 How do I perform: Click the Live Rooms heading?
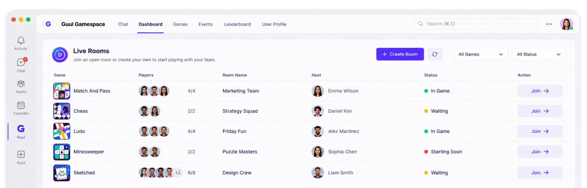[x=91, y=51]
